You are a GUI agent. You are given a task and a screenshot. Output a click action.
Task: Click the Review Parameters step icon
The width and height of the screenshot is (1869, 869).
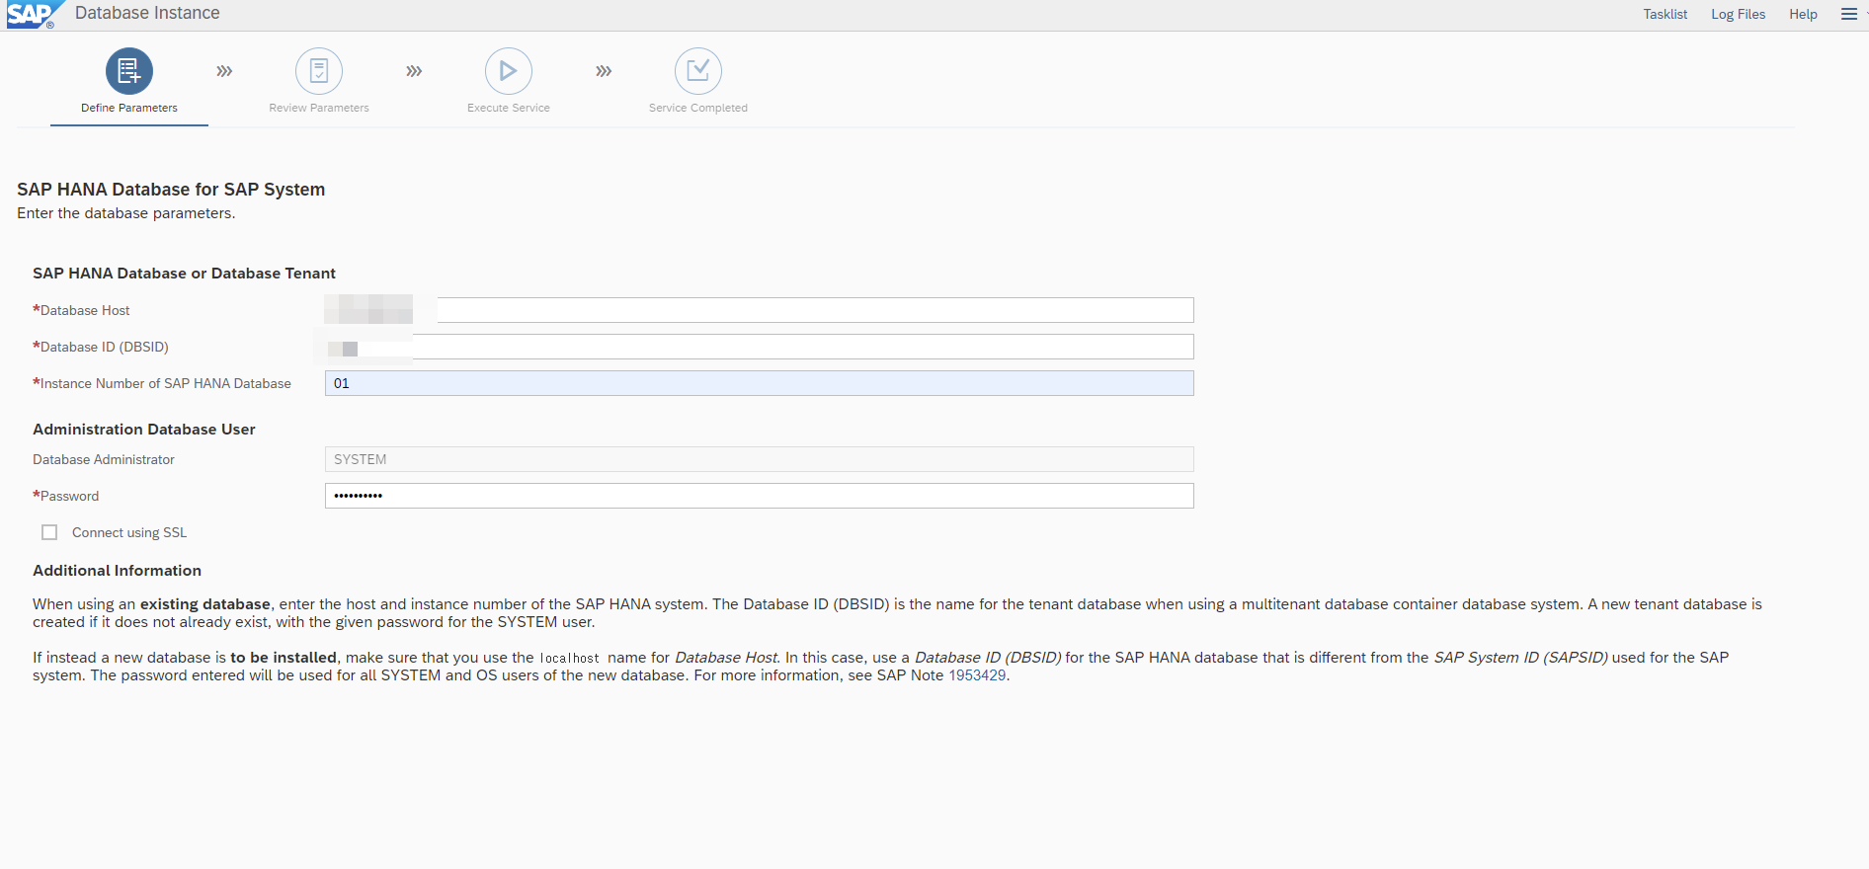tap(319, 71)
